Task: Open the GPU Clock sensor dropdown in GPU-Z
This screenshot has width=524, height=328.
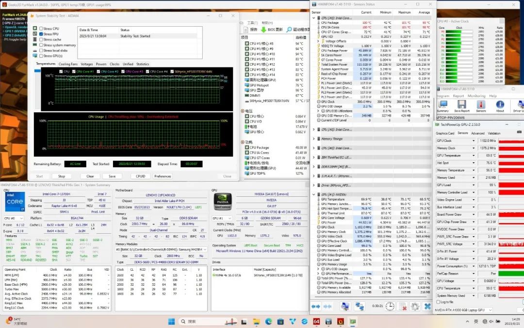Action: coord(473,141)
